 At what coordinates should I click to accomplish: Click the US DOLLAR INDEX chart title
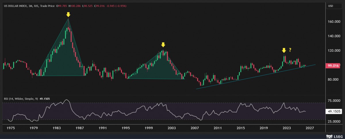coord(16,6)
